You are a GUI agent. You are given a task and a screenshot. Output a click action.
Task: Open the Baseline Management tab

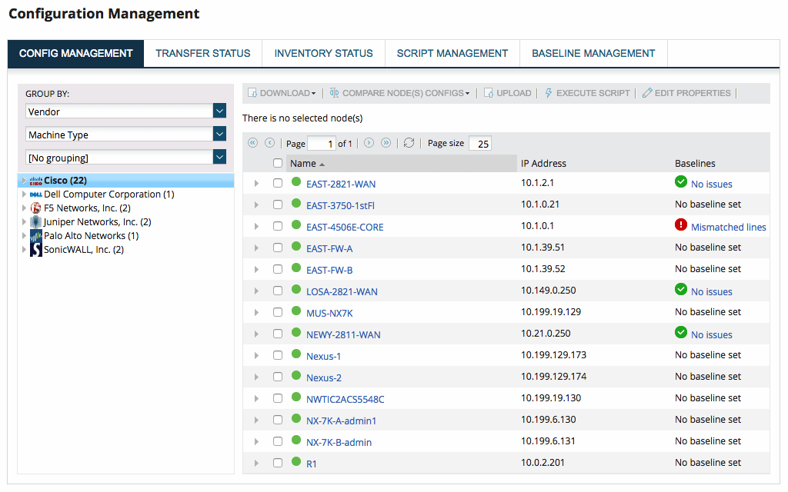tap(593, 53)
